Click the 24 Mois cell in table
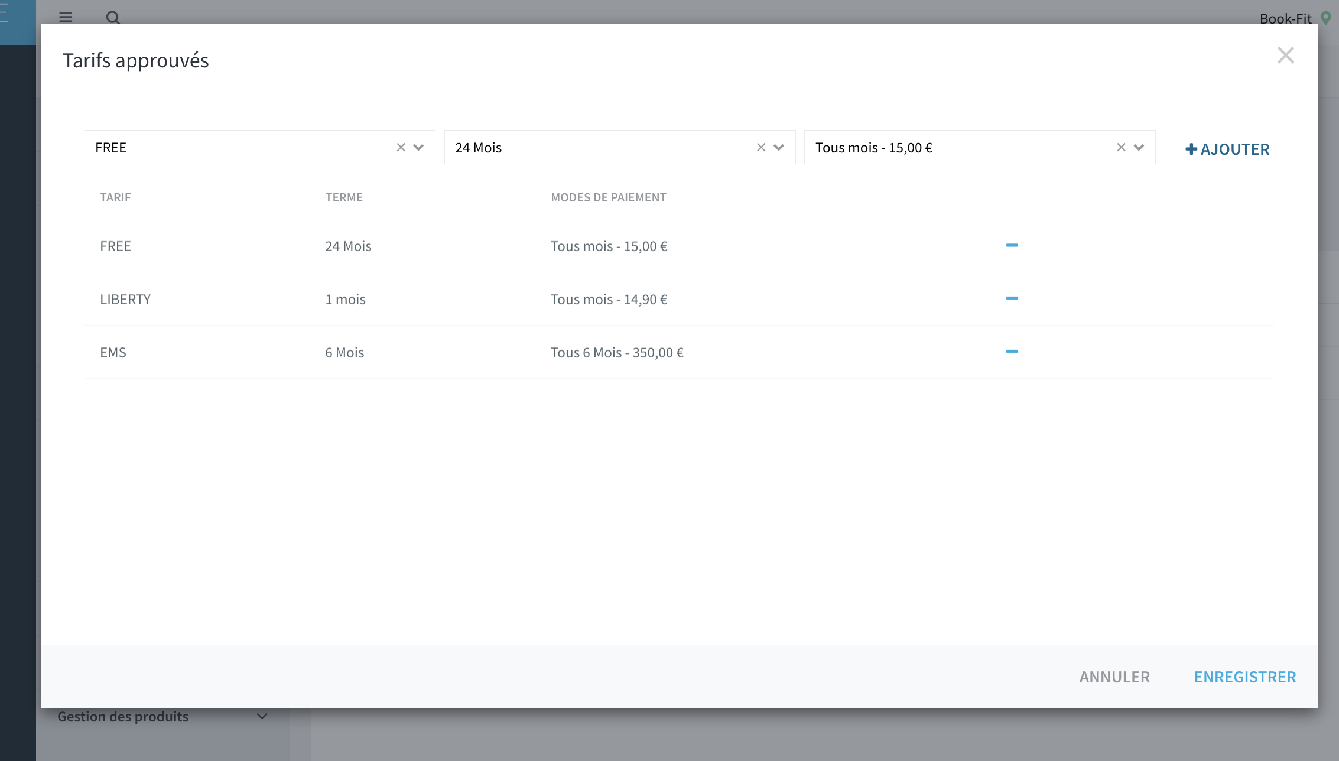Image resolution: width=1339 pixels, height=761 pixels. click(348, 246)
